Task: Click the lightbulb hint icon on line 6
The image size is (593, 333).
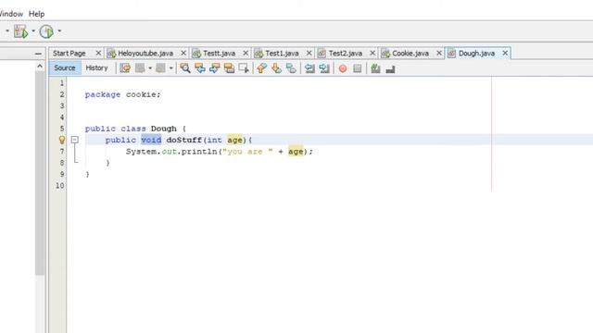Action: point(62,140)
